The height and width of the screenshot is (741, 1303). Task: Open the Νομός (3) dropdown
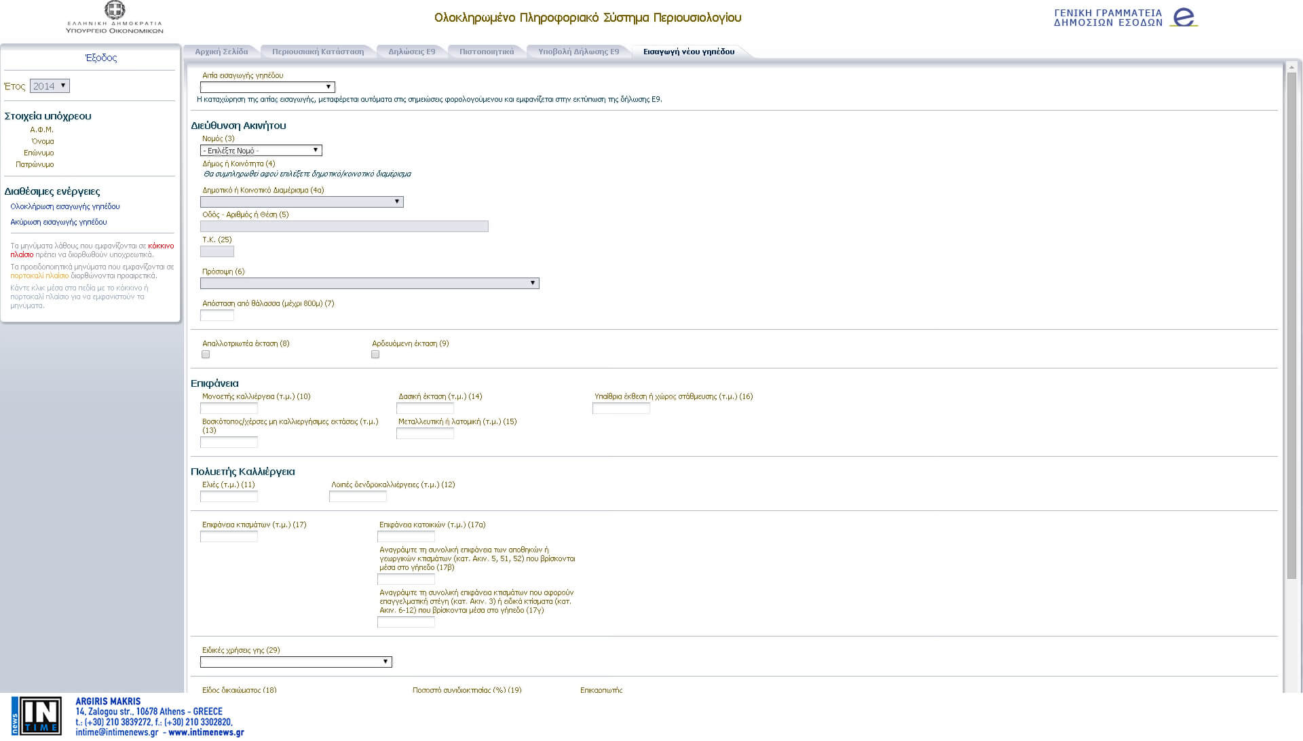tap(261, 151)
